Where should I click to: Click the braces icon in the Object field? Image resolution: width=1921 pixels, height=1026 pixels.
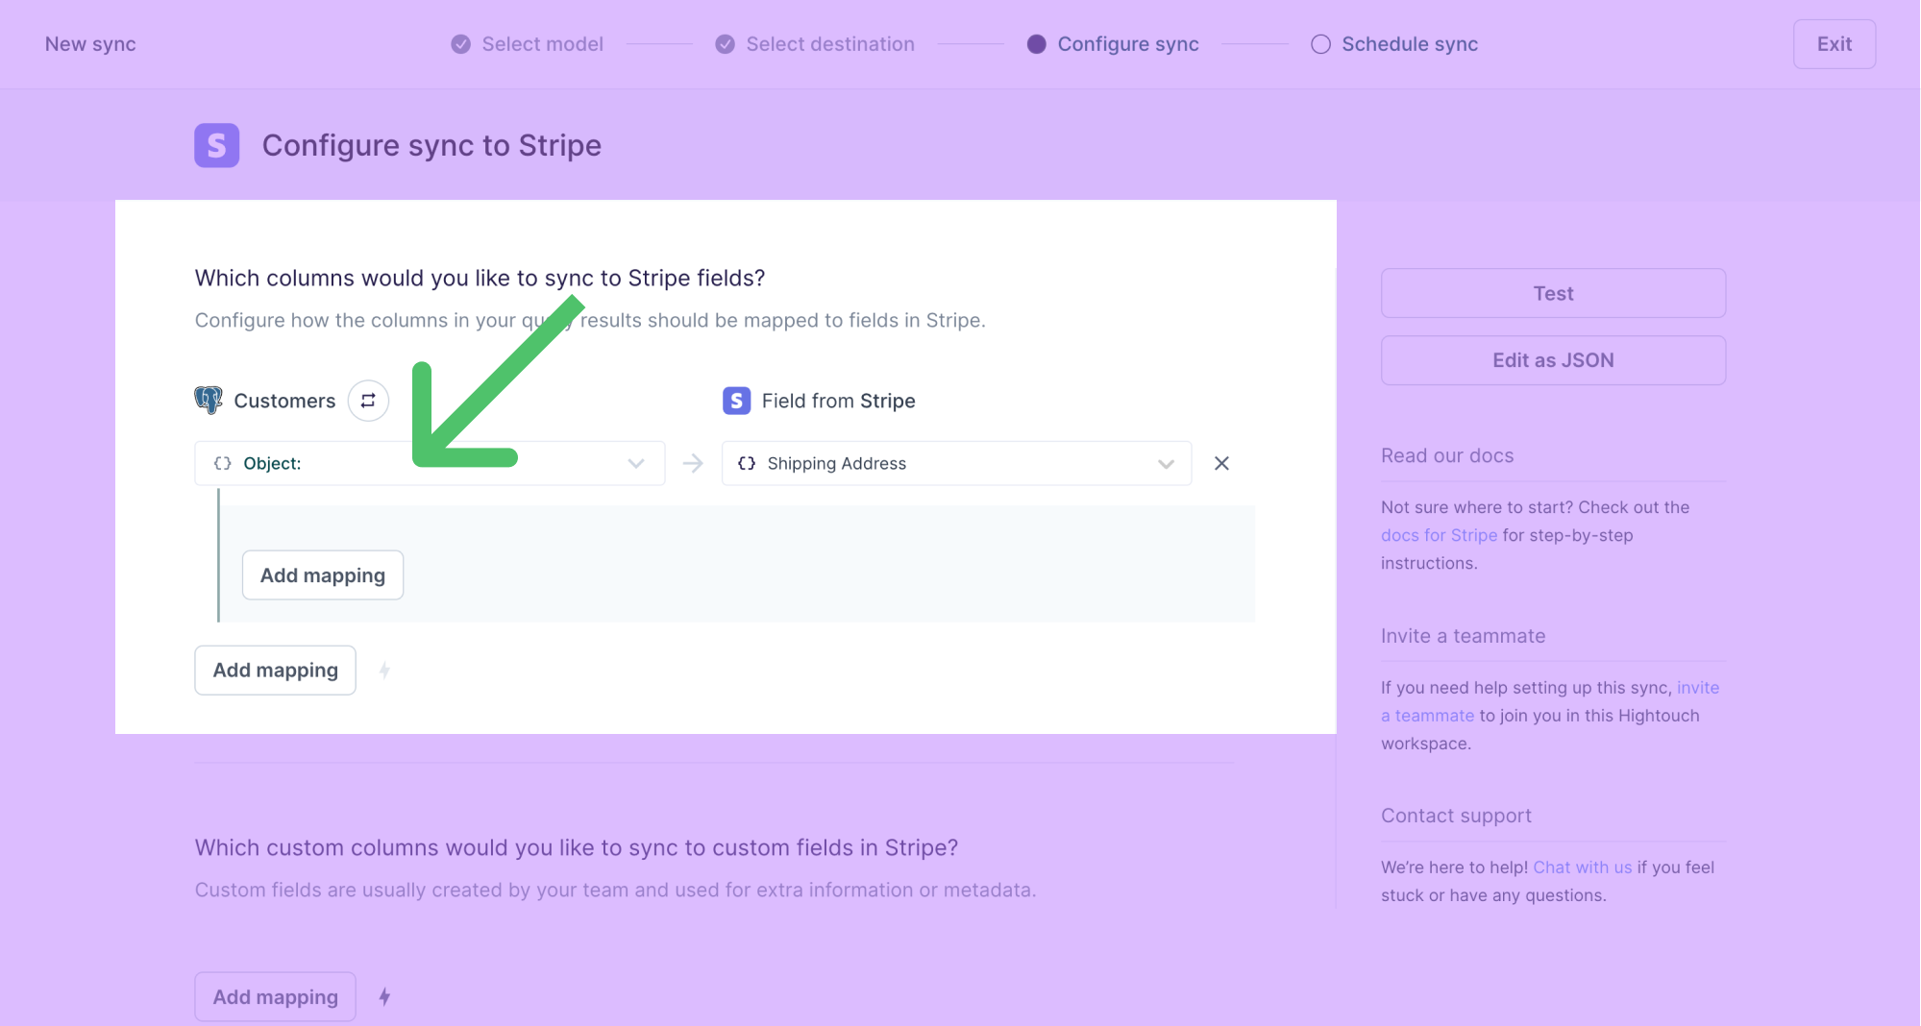point(223,463)
